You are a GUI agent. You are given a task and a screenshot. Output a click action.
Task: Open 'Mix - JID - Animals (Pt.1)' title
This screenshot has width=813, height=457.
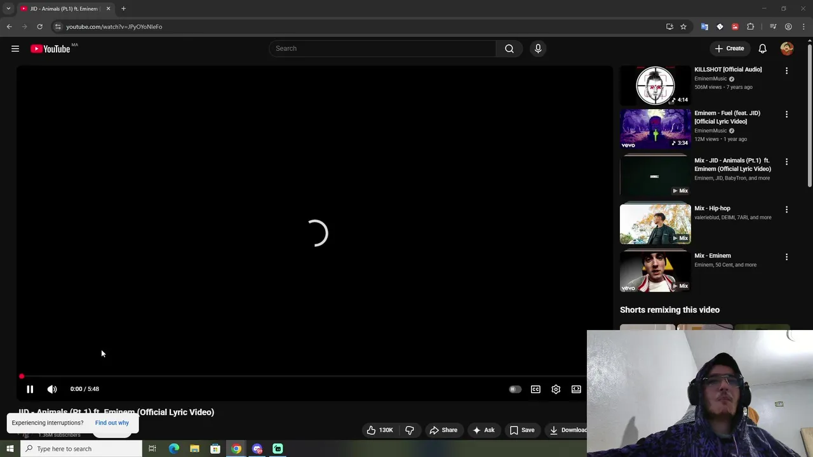click(x=732, y=164)
